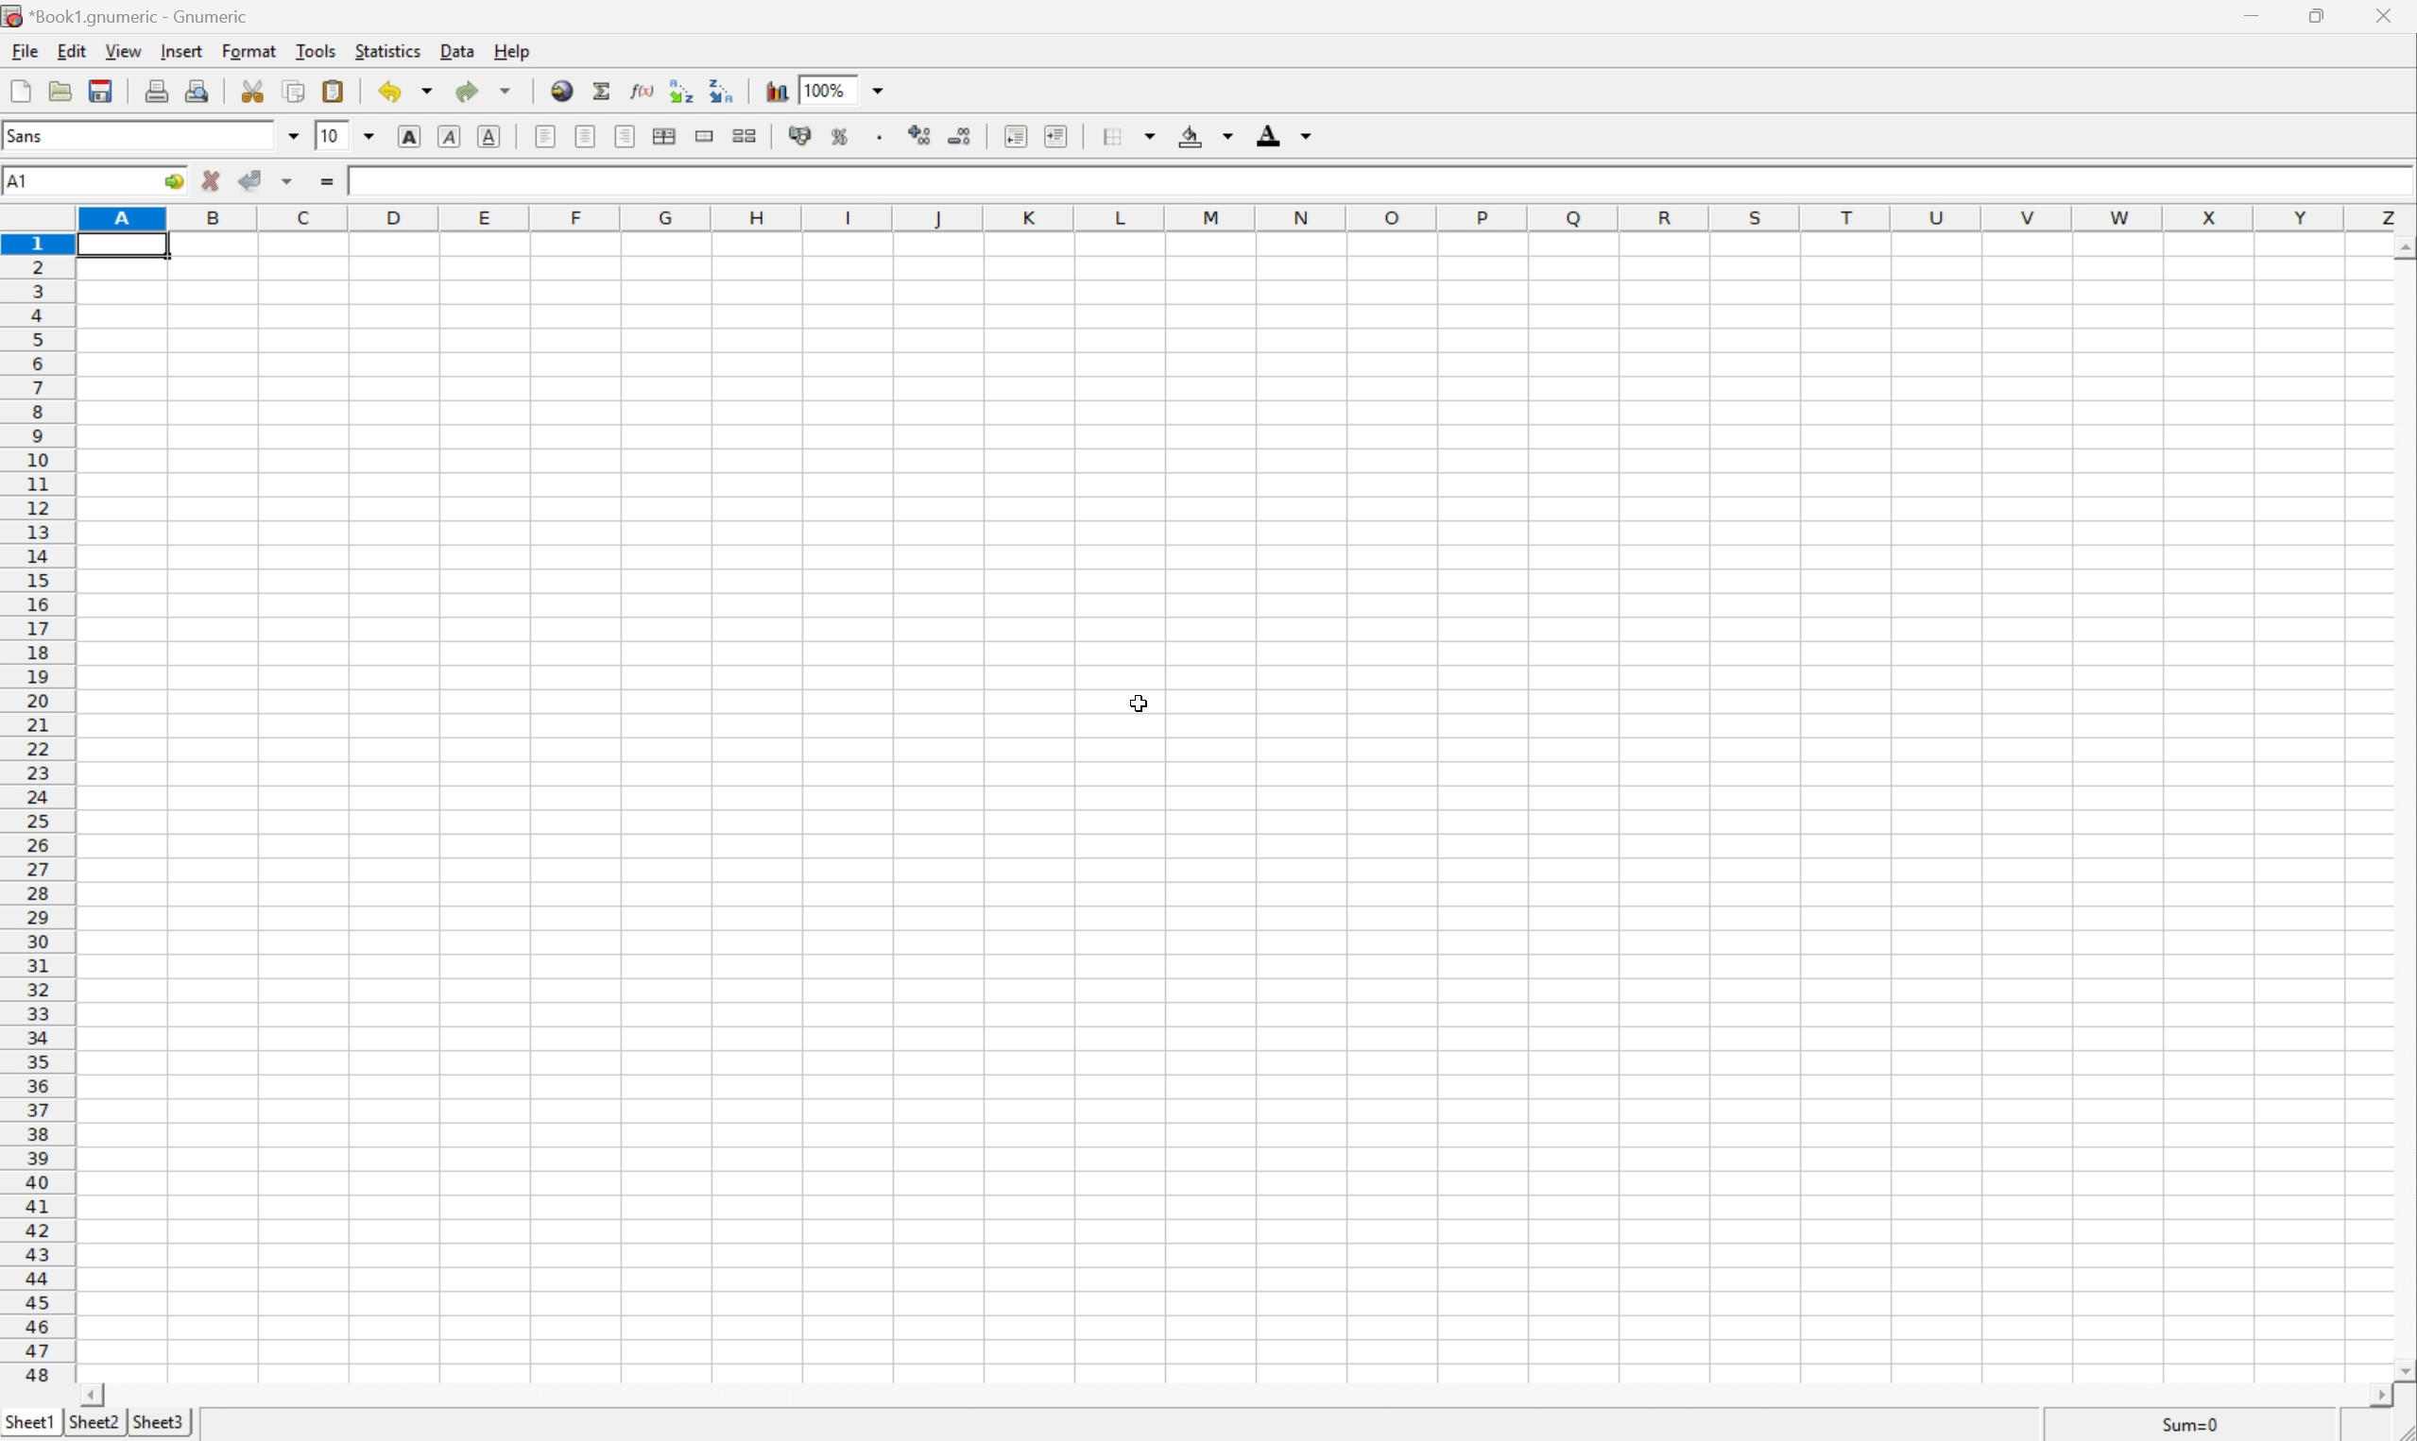Toggle italic formatting

point(450,136)
